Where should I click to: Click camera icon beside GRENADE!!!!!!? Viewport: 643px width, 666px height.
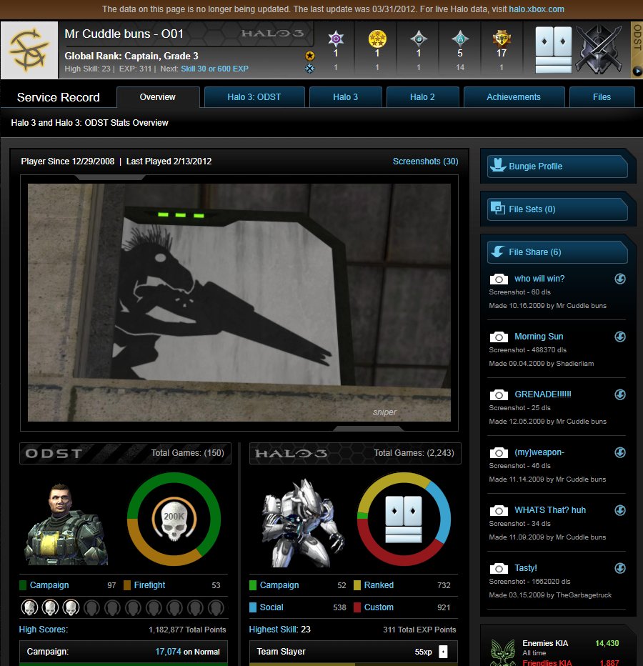pyautogui.click(x=499, y=394)
